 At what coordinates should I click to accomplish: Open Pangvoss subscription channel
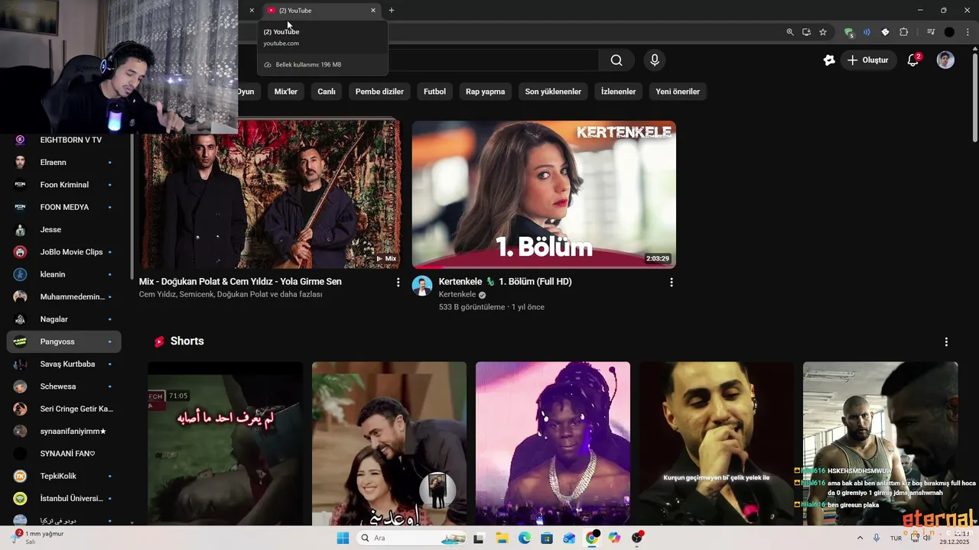pyautogui.click(x=64, y=341)
